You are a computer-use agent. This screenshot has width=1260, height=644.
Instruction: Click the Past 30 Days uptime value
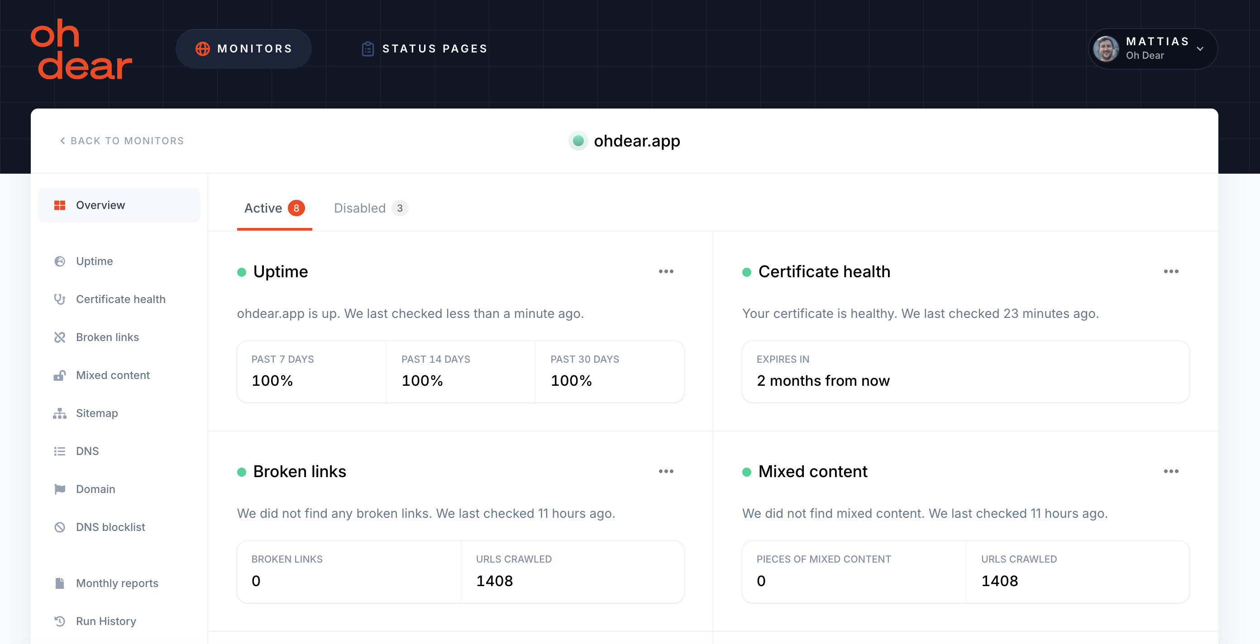(x=571, y=381)
